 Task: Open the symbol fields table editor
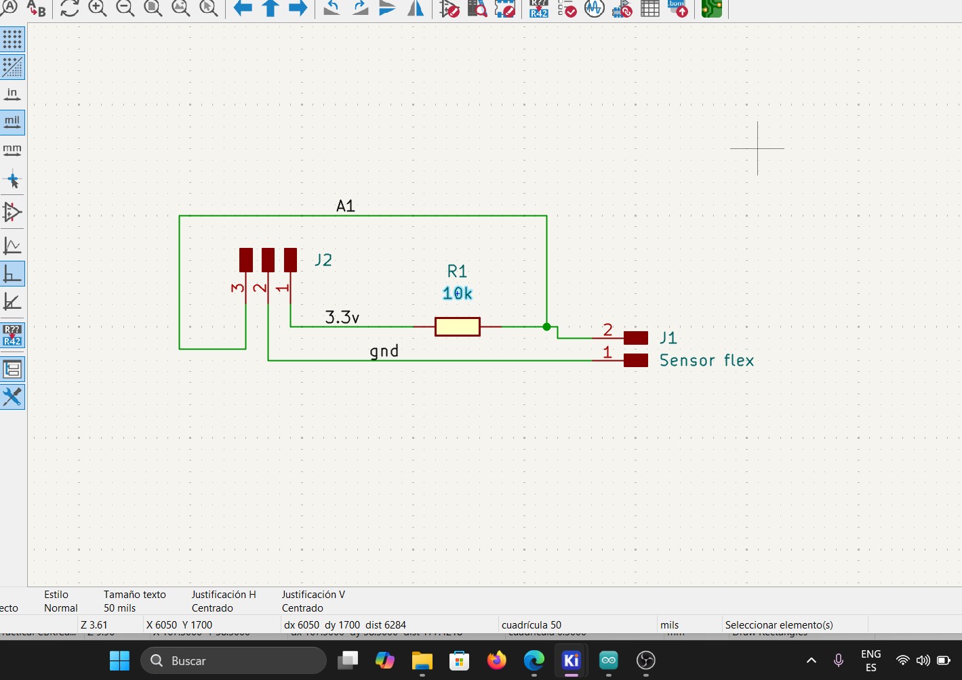pos(650,8)
